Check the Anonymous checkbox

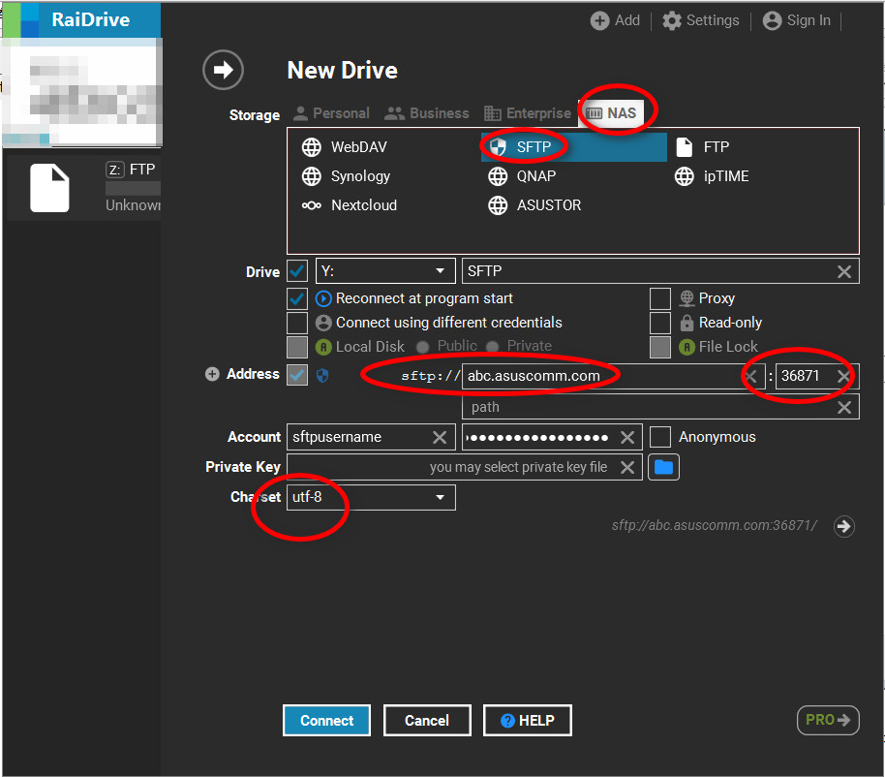tap(659, 437)
